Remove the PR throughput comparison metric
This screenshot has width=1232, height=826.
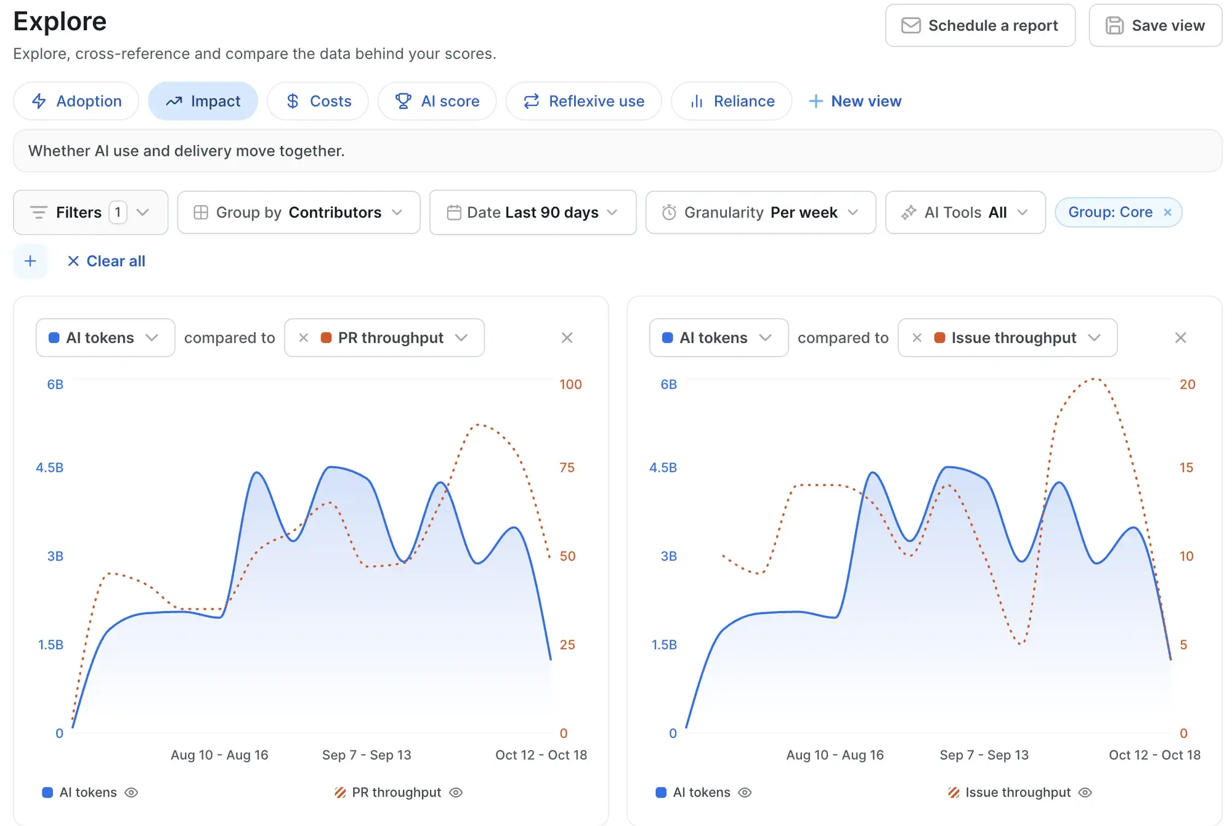coord(303,338)
